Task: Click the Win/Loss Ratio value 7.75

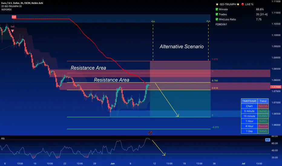Action: [259, 19]
